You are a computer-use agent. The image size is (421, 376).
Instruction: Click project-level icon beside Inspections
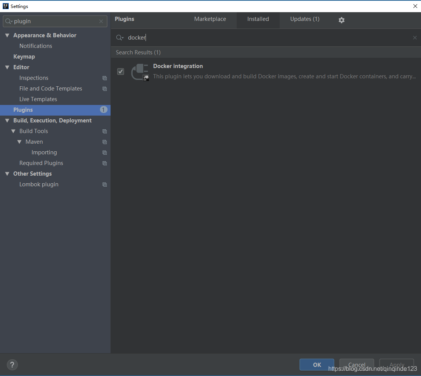click(x=105, y=78)
